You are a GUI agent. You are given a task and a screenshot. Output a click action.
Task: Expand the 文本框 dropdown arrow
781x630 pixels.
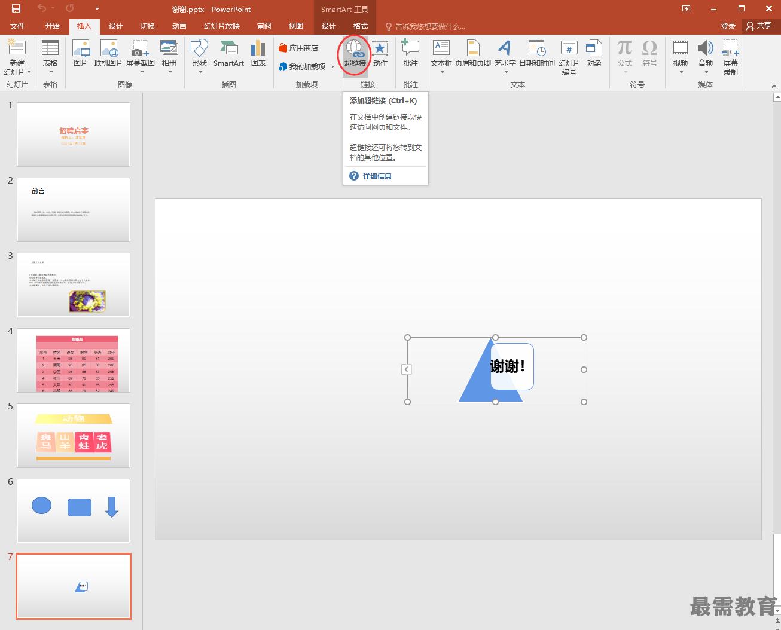[442, 72]
